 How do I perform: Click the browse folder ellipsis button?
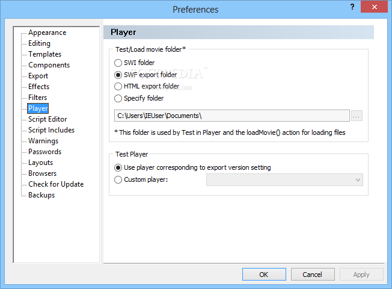[x=357, y=116]
